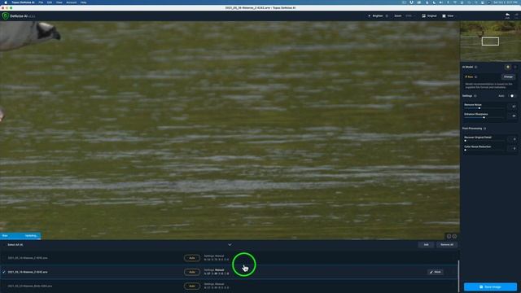
Task: Click the Enhance Sharpness value field
Action: pos(513,116)
